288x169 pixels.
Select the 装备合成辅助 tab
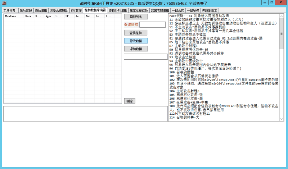59,10
